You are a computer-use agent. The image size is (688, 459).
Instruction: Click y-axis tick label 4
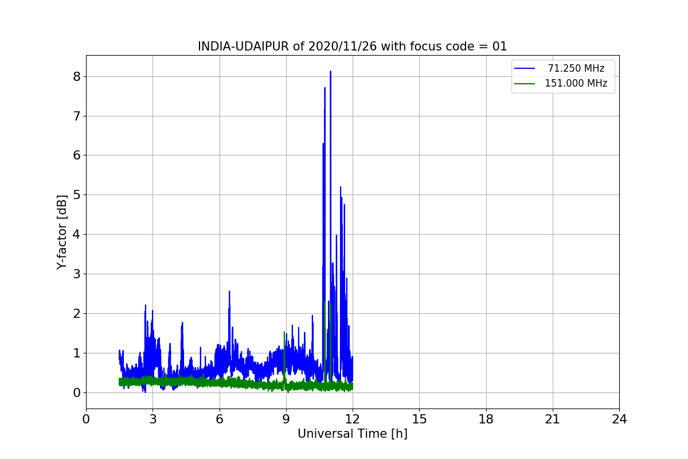(76, 235)
